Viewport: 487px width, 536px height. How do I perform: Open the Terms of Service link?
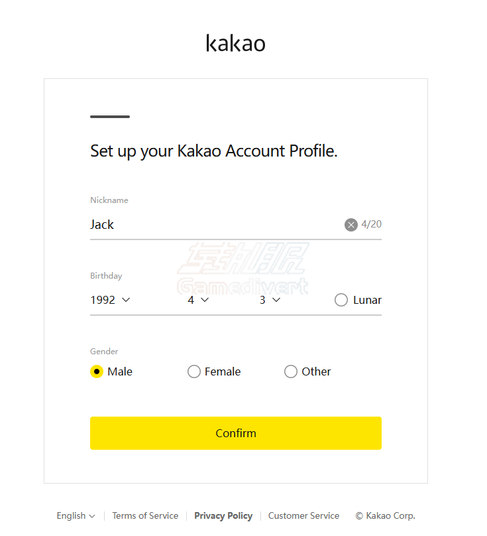(145, 515)
